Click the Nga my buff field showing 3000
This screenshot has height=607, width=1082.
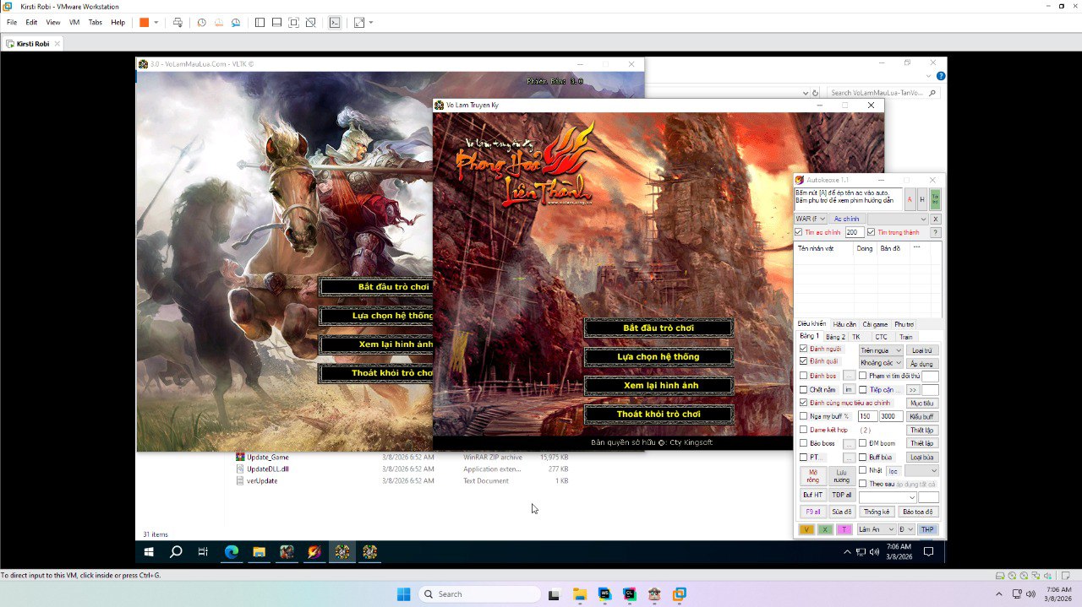890,416
